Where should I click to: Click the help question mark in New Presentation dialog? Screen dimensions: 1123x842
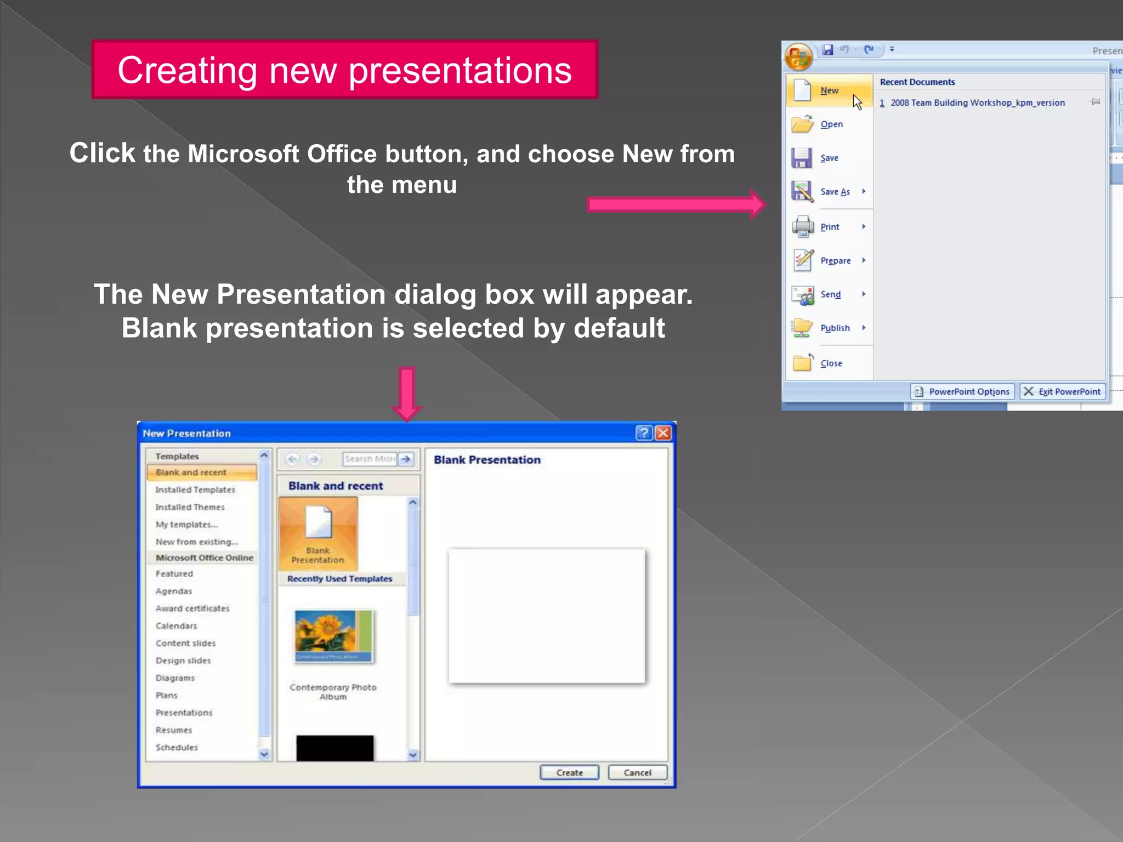click(644, 433)
